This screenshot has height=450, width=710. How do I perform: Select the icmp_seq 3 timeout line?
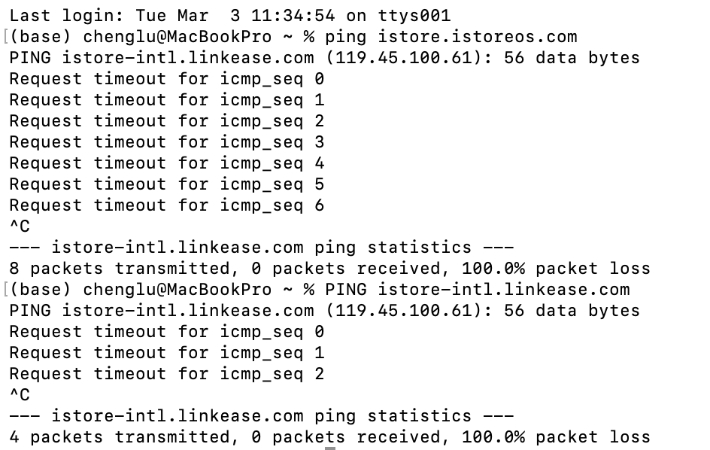coord(166,141)
